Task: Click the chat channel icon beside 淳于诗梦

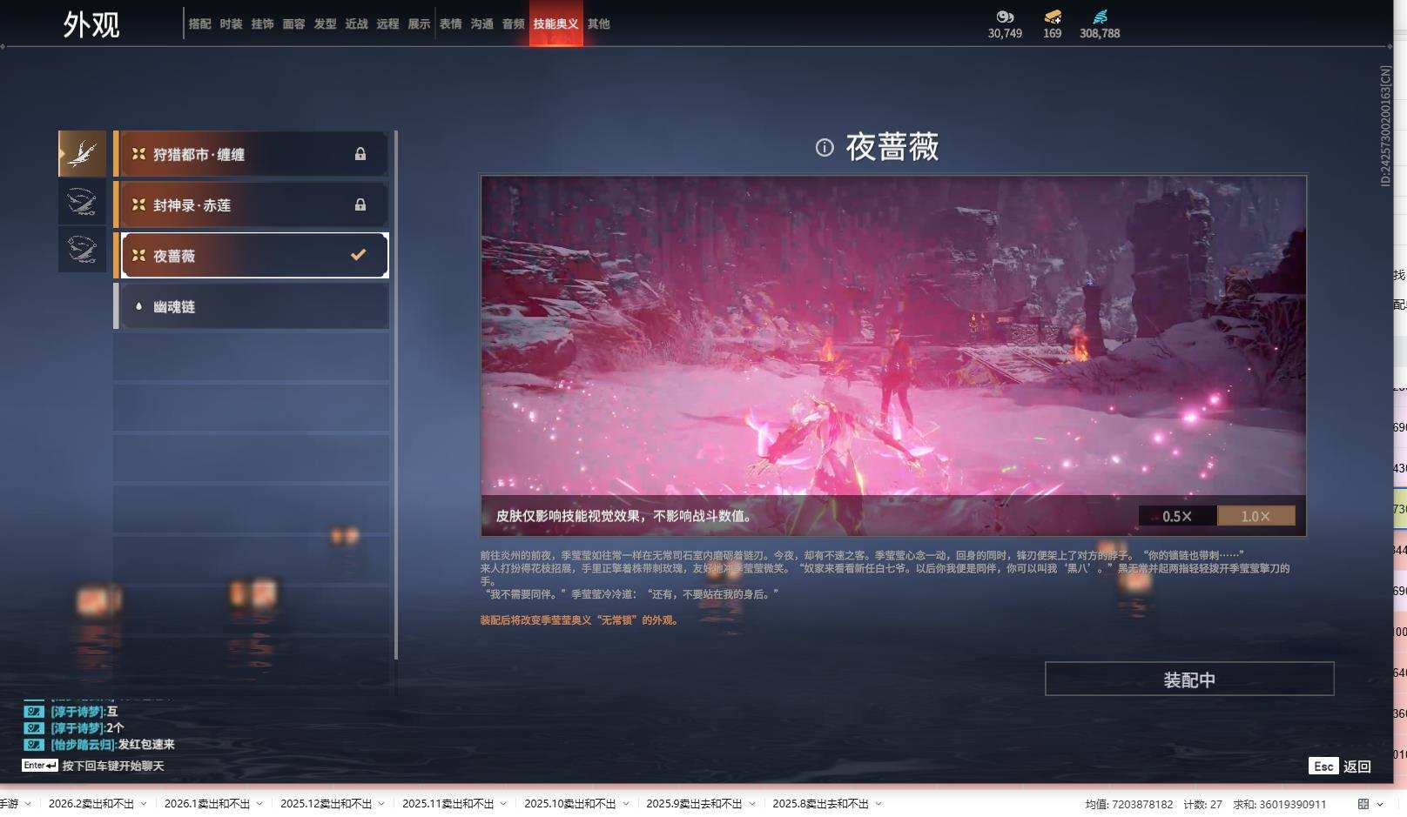Action: 33,710
